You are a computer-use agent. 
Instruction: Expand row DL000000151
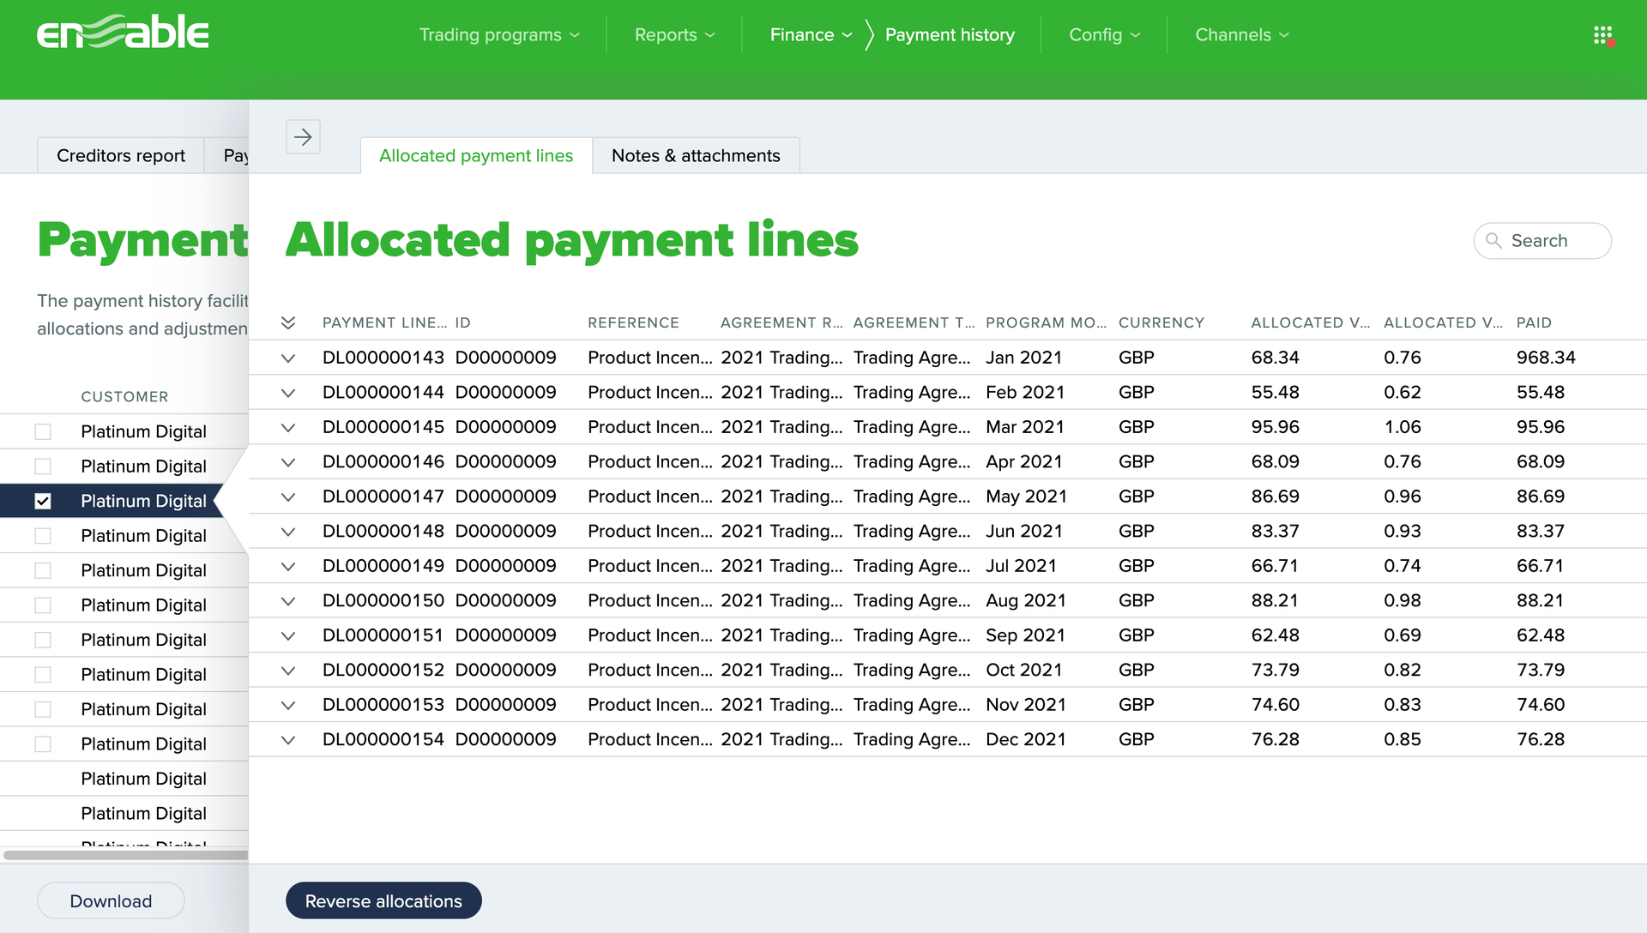tap(288, 636)
